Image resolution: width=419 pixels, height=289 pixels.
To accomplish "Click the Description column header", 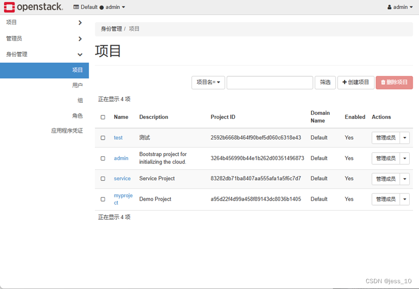I will (x=154, y=117).
